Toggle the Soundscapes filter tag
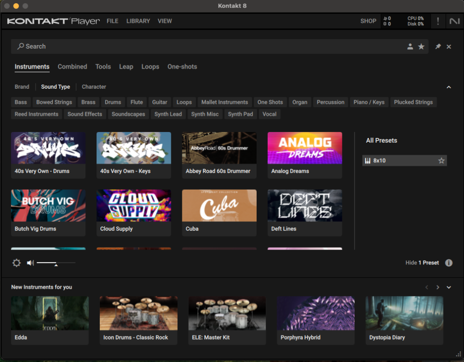 (x=128, y=114)
